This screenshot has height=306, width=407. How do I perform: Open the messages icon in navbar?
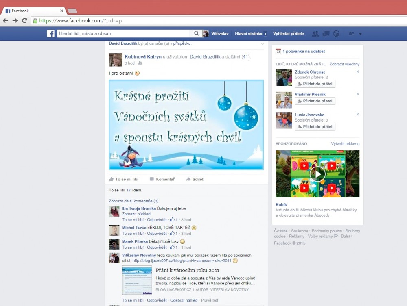(326, 34)
